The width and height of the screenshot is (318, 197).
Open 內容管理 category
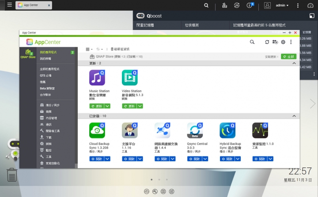click(x=49, y=118)
